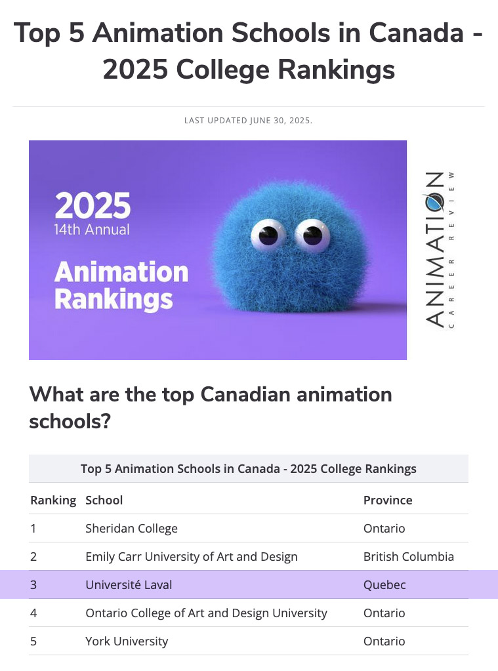
Task: Click the table caption title bar
Action: (x=249, y=469)
